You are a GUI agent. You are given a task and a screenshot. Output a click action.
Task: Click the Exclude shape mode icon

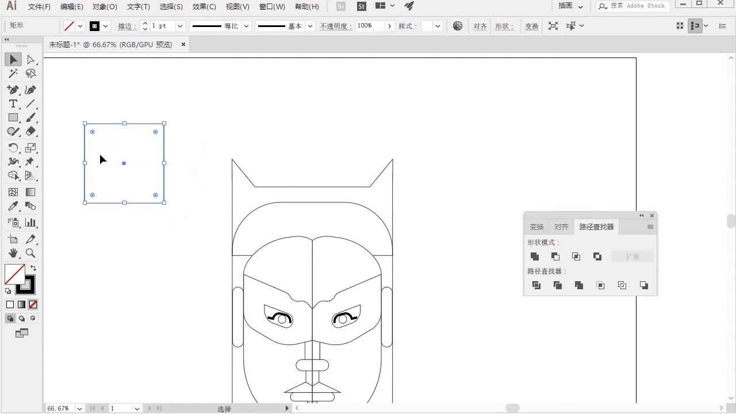[597, 256]
